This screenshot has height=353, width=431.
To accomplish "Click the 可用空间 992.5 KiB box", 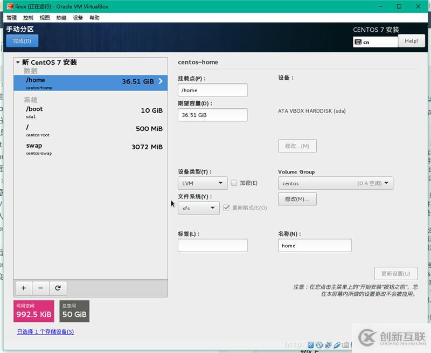I will tap(34, 311).
